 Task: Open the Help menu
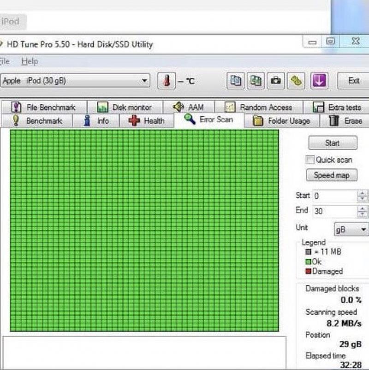(x=30, y=61)
